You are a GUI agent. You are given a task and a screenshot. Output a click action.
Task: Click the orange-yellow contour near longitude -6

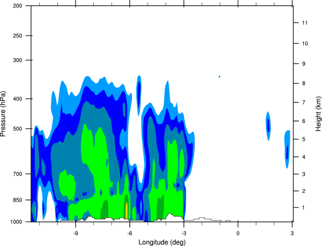point(127,210)
